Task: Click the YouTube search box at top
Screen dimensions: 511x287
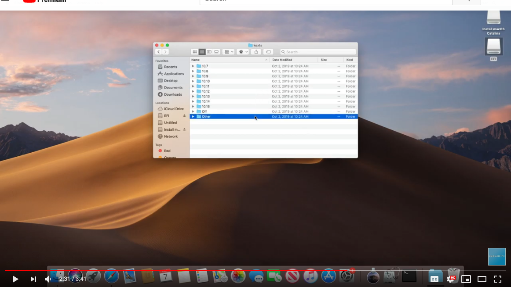Action: coord(326,1)
